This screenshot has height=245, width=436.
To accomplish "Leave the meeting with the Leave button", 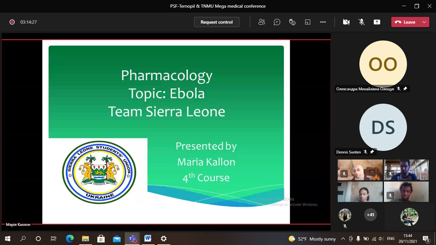I will click(405, 22).
